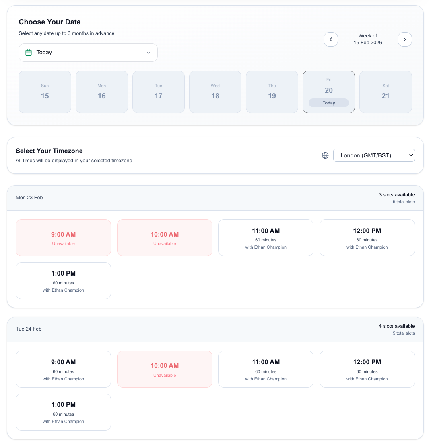Click the unavailable 9:00 AM slot on Mon 23 Feb
The width and height of the screenshot is (431, 447).
pos(63,237)
